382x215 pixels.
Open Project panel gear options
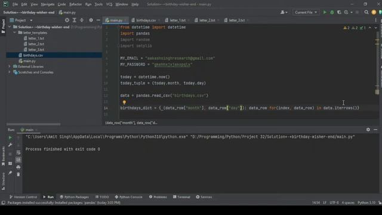point(91,20)
